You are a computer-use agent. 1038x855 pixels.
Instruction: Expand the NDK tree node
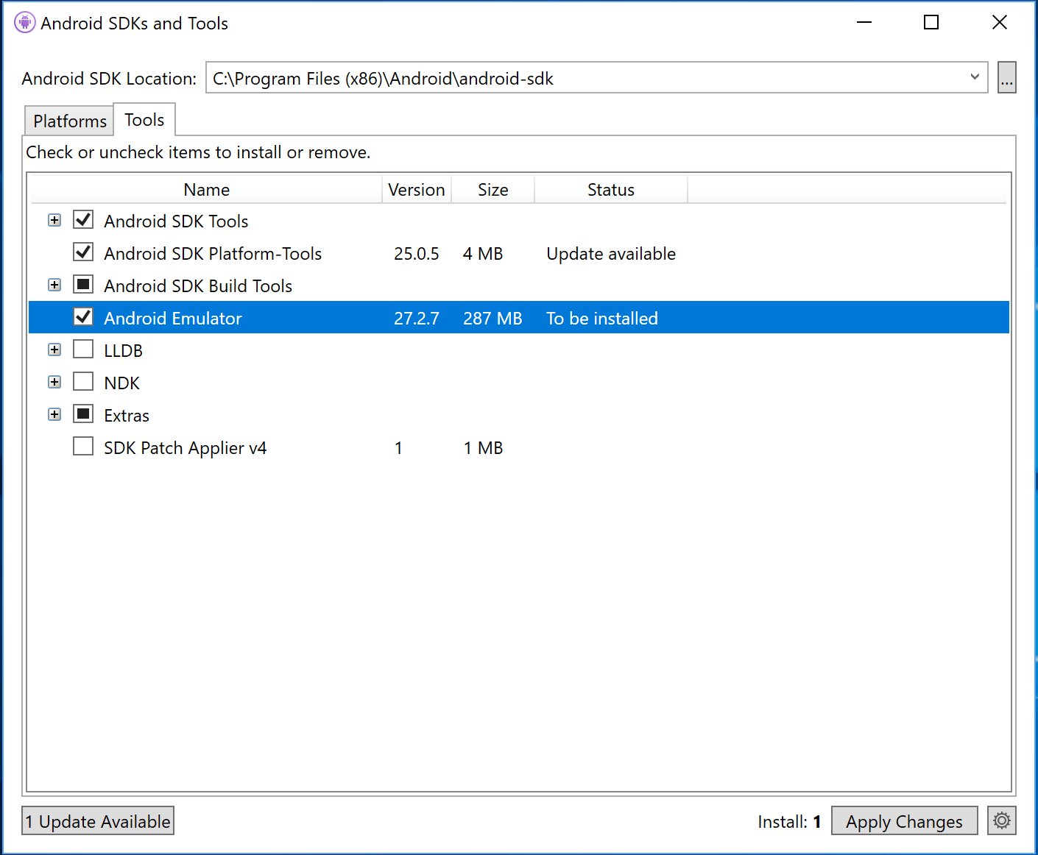[54, 381]
